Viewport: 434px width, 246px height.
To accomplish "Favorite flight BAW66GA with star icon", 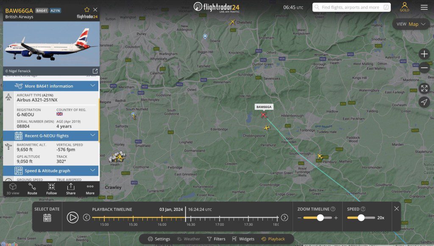I will point(87,10).
